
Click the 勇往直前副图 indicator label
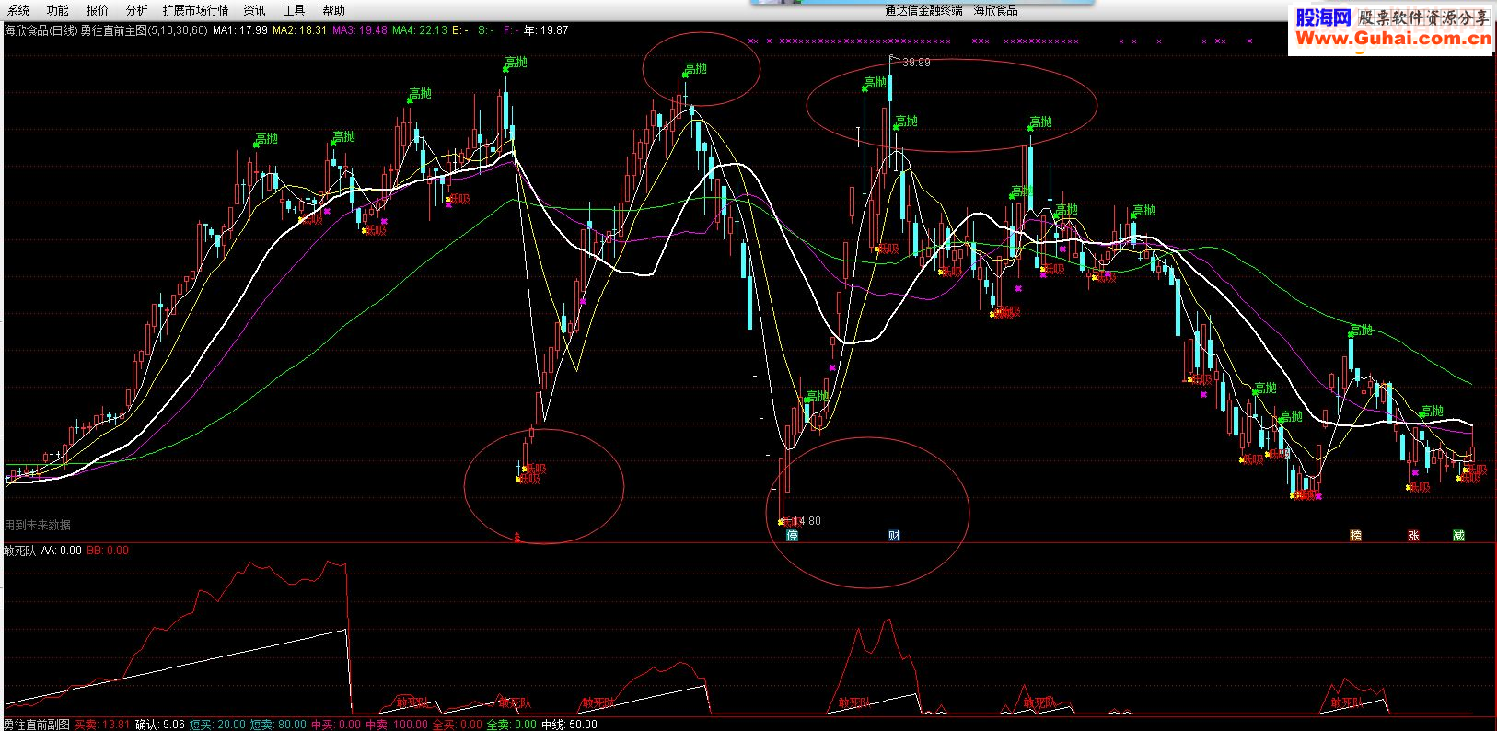click(x=37, y=725)
